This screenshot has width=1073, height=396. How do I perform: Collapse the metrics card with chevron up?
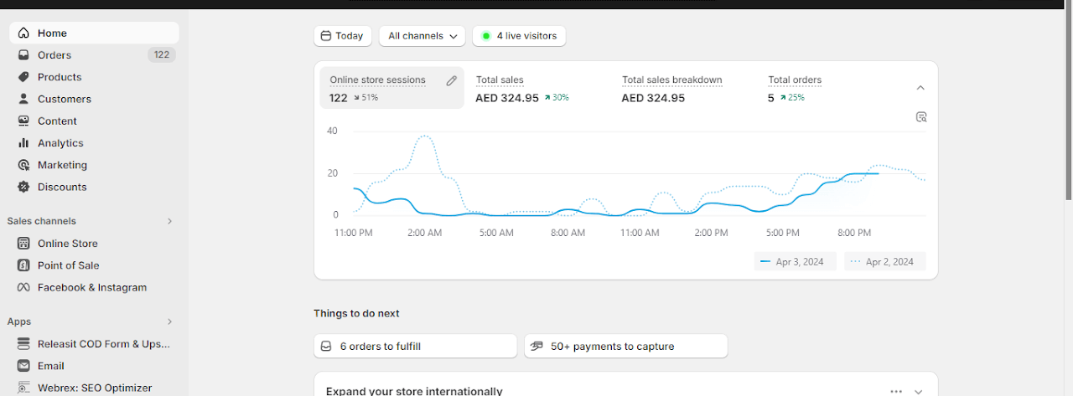click(920, 88)
